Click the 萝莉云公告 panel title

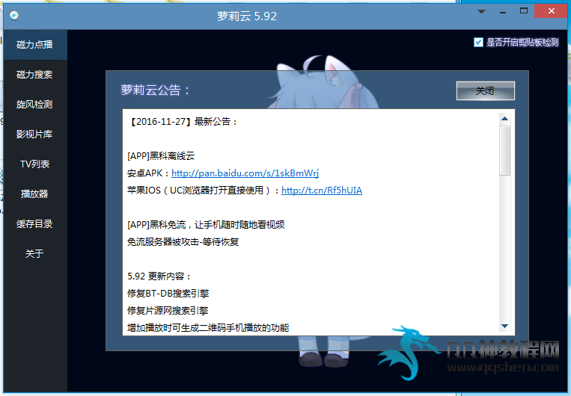(155, 90)
